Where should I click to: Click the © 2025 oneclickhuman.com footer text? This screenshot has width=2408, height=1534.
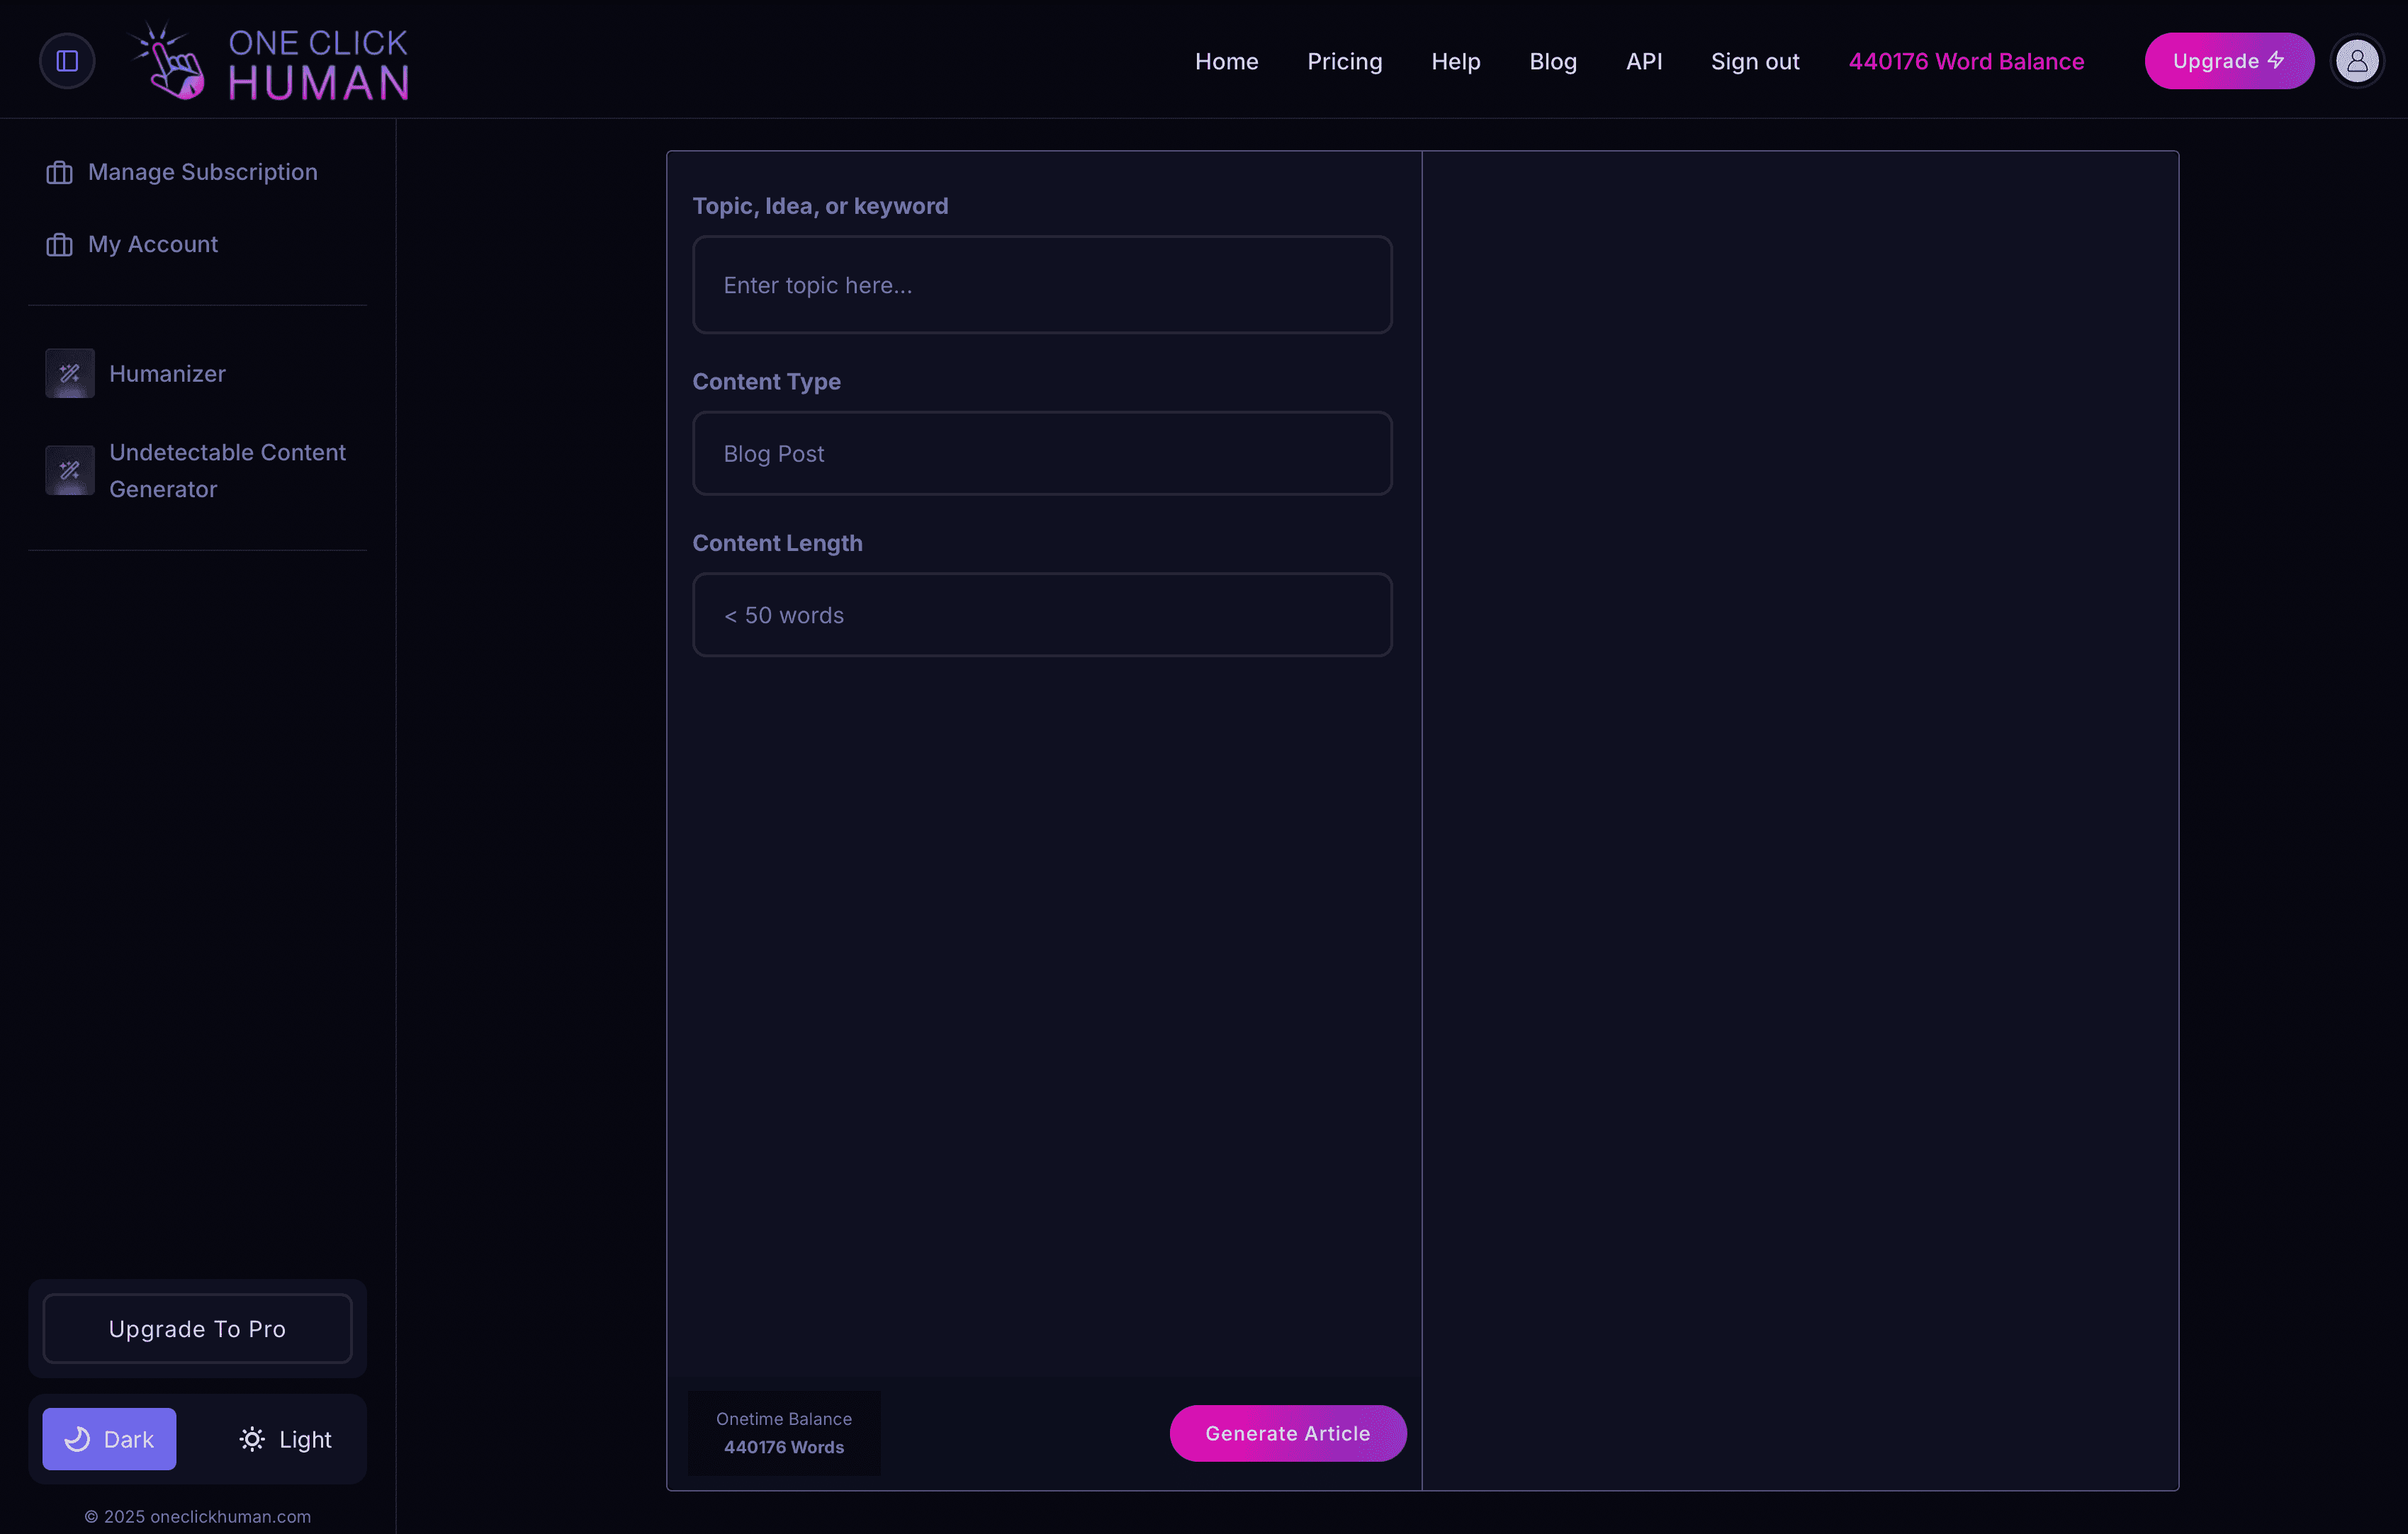[x=197, y=1516]
